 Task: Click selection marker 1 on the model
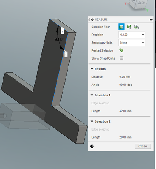[66, 54]
